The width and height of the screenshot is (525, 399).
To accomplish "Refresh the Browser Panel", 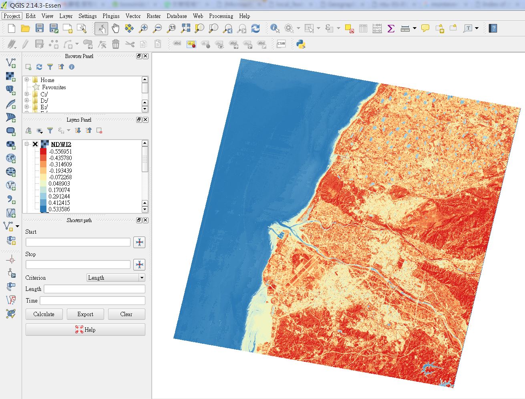I will (x=39, y=67).
